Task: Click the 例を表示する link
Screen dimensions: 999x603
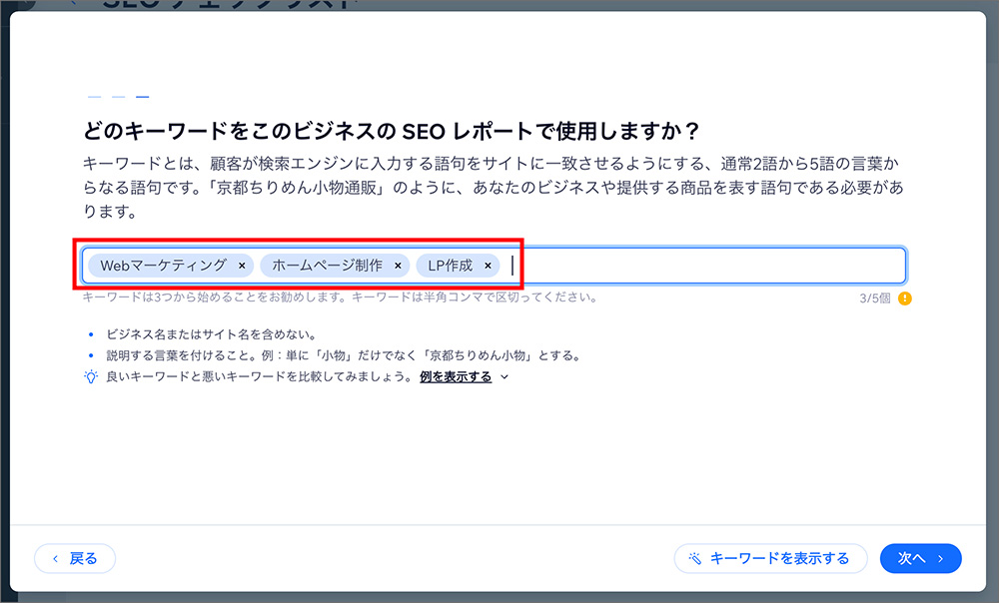Action: 456,376
